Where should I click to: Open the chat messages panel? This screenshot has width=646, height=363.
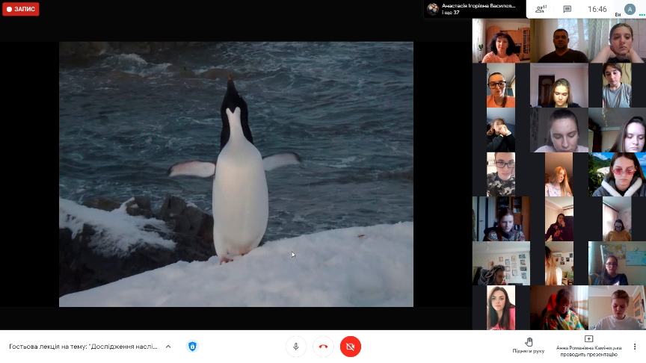point(567,9)
